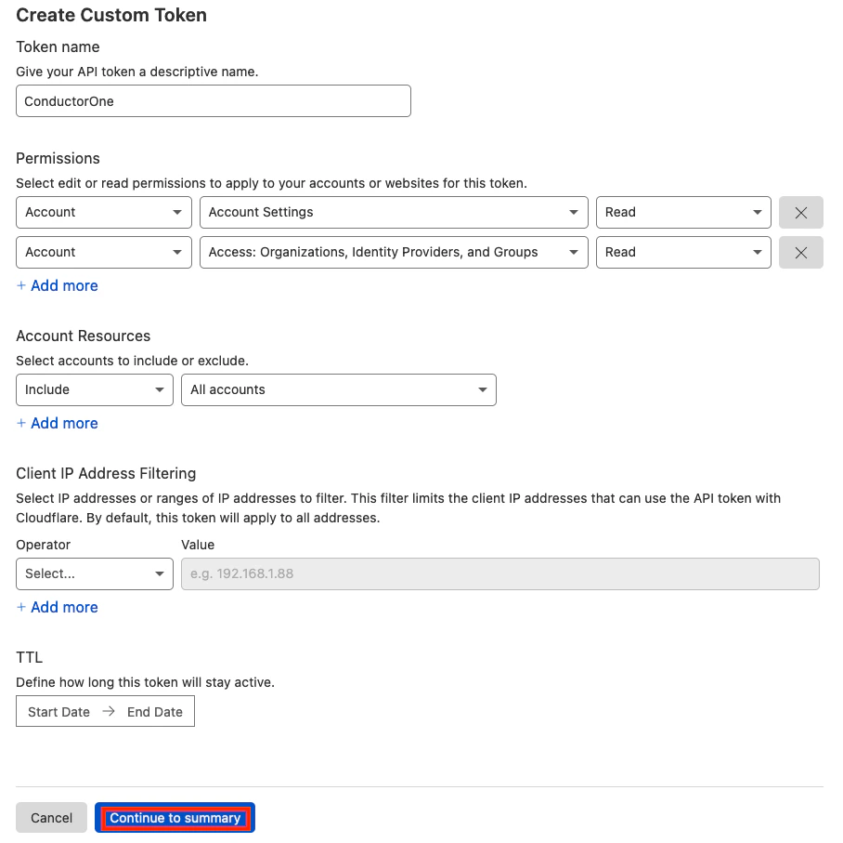Click the IP address Value field

click(x=499, y=573)
